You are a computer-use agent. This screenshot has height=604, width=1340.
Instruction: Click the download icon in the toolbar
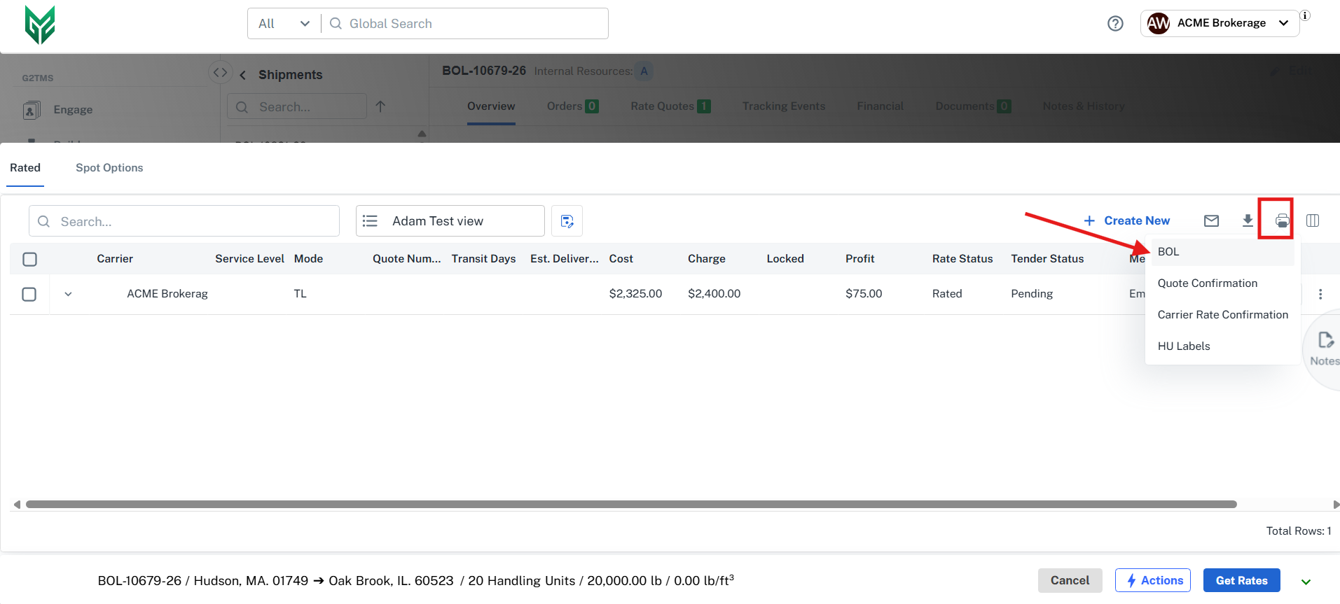click(1248, 221)
